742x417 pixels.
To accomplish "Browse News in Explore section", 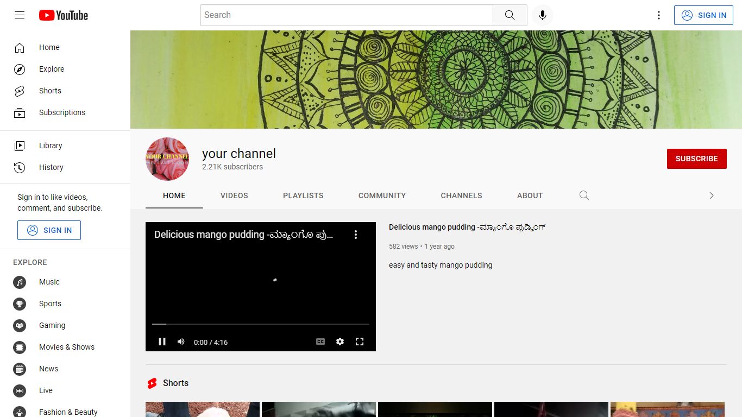I will coord(65,369).
